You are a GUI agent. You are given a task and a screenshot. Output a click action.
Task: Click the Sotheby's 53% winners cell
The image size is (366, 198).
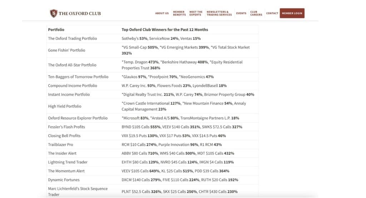coord(189,39)
